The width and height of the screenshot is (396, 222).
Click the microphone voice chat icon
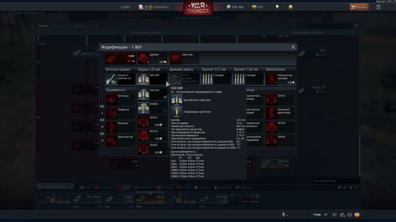(x=283, y=215)
